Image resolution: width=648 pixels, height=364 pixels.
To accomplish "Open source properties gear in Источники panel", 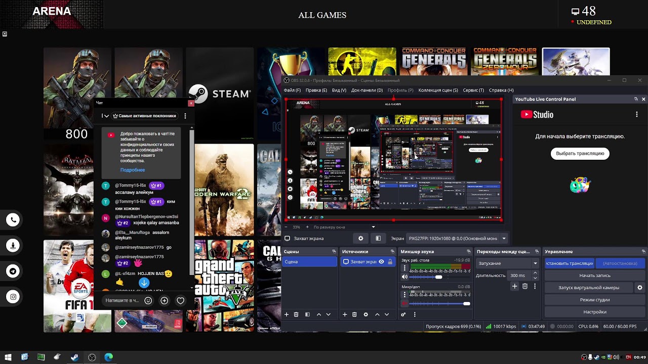I will tap(366, 314).
